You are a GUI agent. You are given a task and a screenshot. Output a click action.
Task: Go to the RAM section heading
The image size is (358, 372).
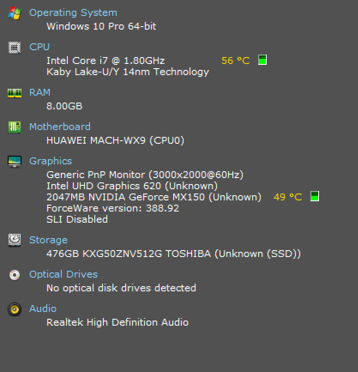tap(40, 93)
